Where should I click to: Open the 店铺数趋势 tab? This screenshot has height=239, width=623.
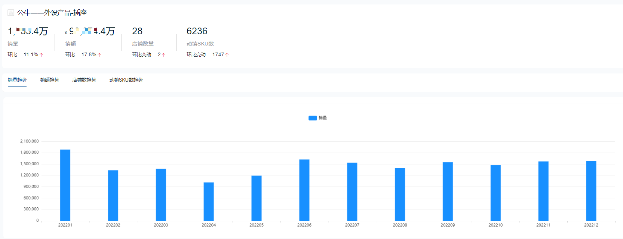pos(84,80)
